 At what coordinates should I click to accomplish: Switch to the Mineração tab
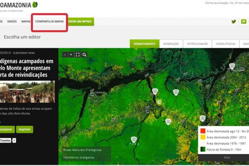[171, 44]
